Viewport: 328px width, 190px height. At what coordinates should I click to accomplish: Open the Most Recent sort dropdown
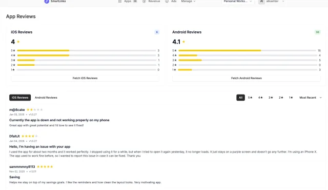[311, 98]
